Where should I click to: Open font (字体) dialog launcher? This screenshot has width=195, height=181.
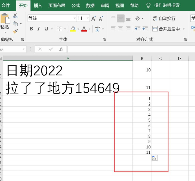104,40
